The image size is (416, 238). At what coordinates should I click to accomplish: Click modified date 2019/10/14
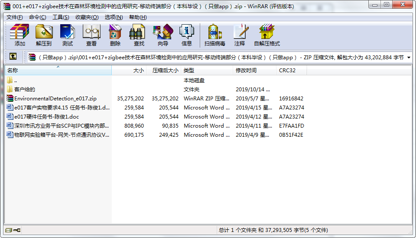tap(253, 89)
